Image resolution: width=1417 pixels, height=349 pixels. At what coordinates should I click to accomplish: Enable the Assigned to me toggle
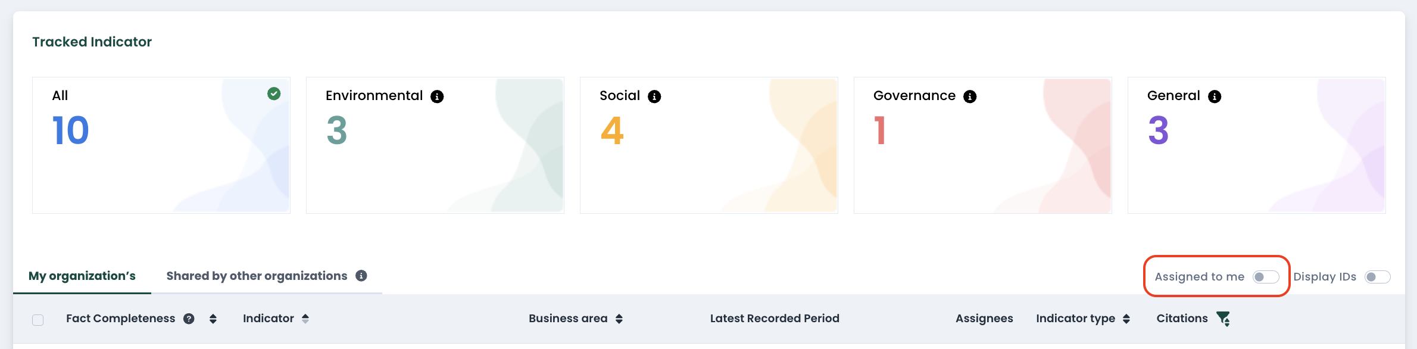tap(1266, 277)
